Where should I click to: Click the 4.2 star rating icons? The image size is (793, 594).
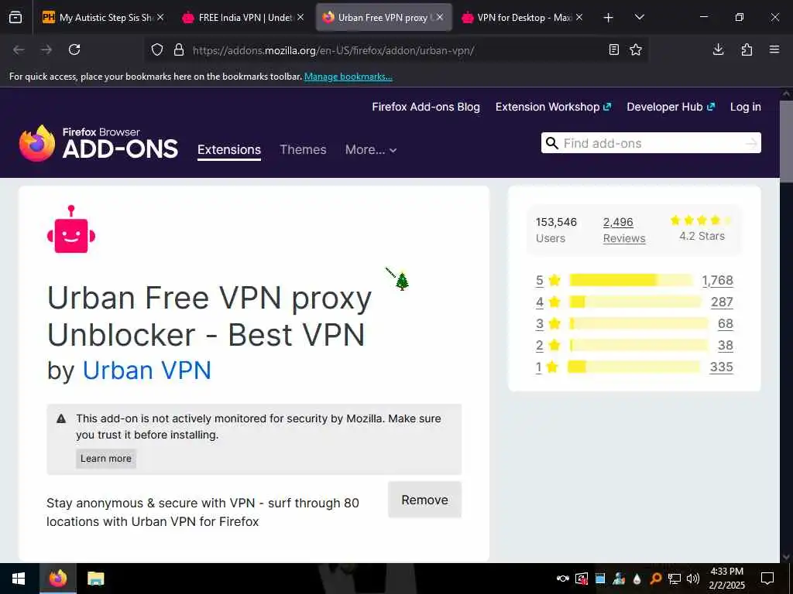(702, 220)
